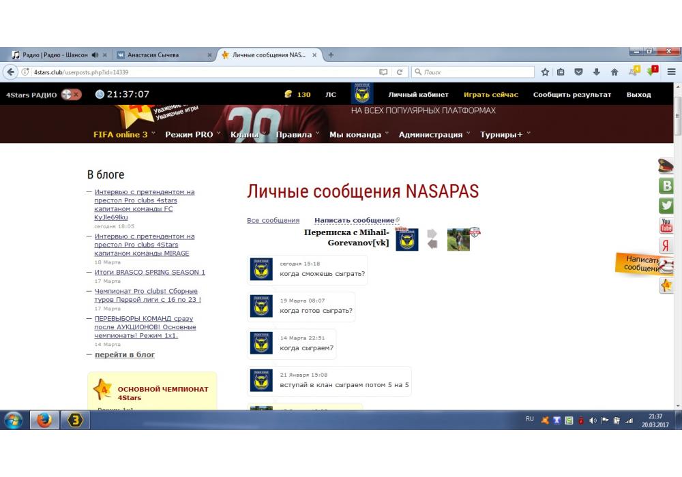Click the VK icon in right sidebar
This screenshot has width=682, height=477.
point(666,185)
